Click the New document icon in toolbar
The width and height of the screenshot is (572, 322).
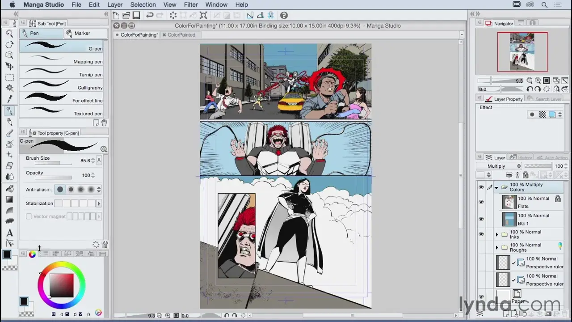[116, 16]
